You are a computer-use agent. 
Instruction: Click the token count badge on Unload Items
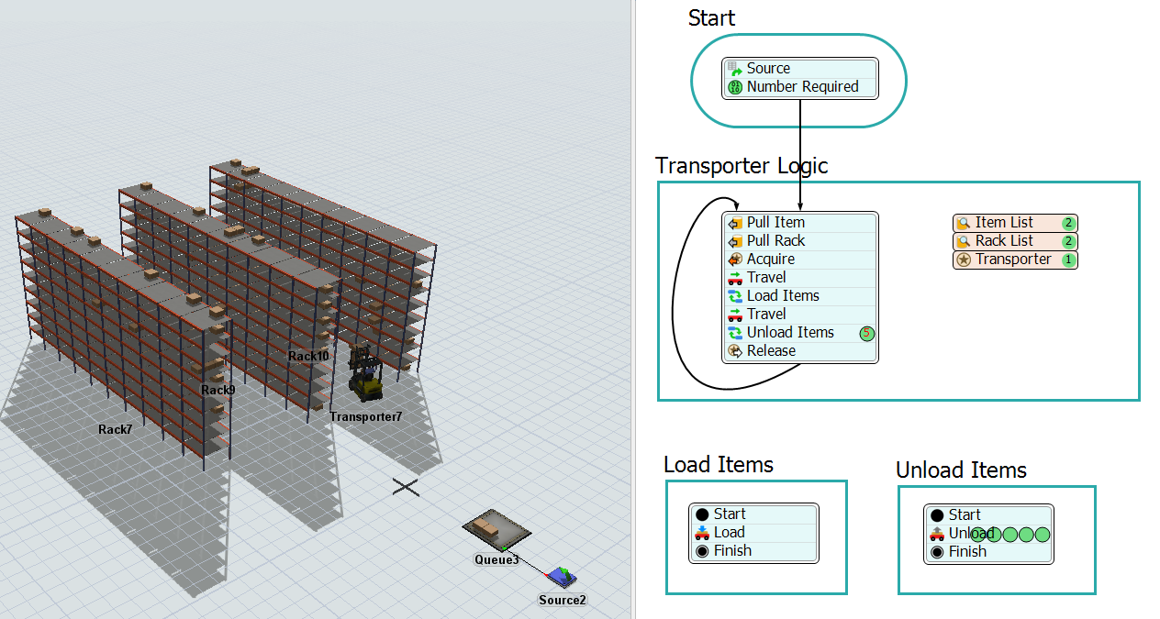pyautogui.click(x=866, y=333)
